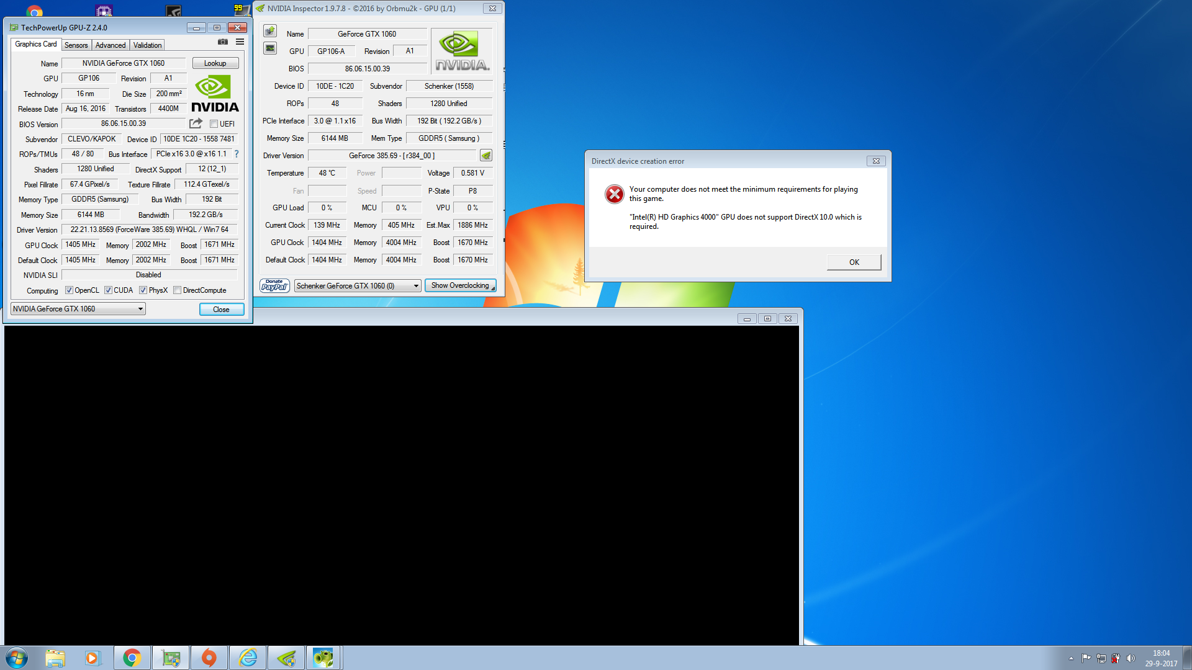1192x670 pixels.
Task: Switch to the Graphics Card tab
Action: coord(36,44)
